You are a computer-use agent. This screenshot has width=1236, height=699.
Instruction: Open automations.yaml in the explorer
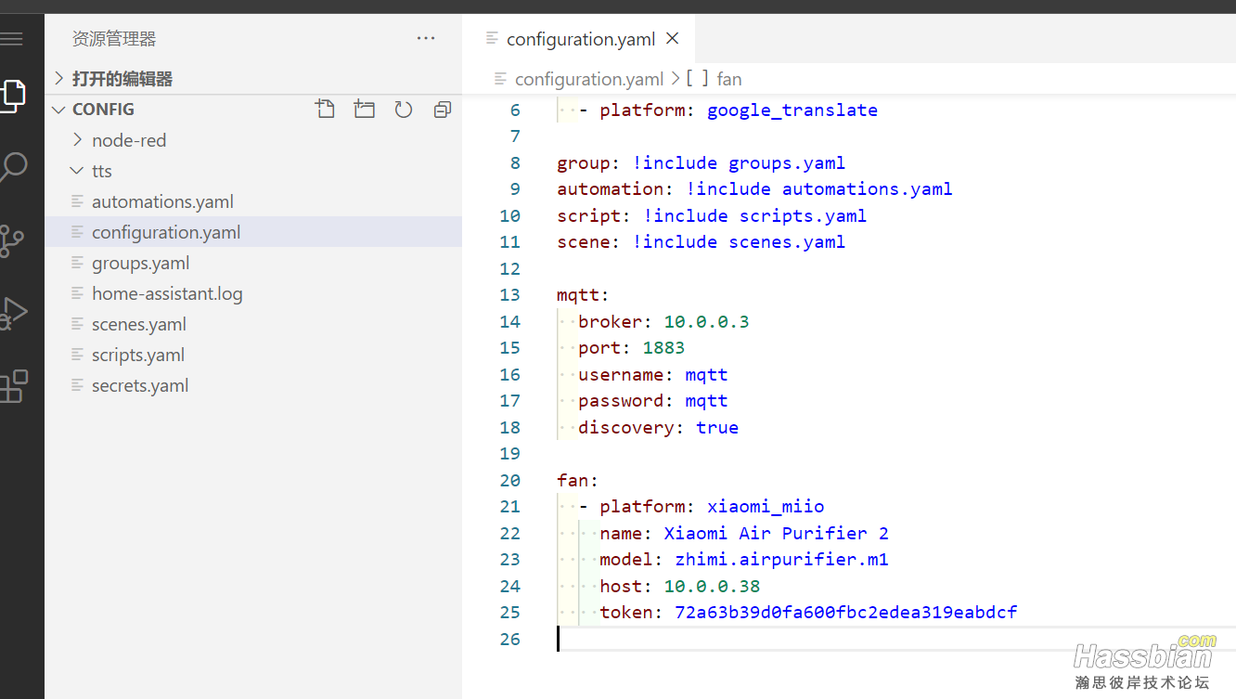click(253, 201)
